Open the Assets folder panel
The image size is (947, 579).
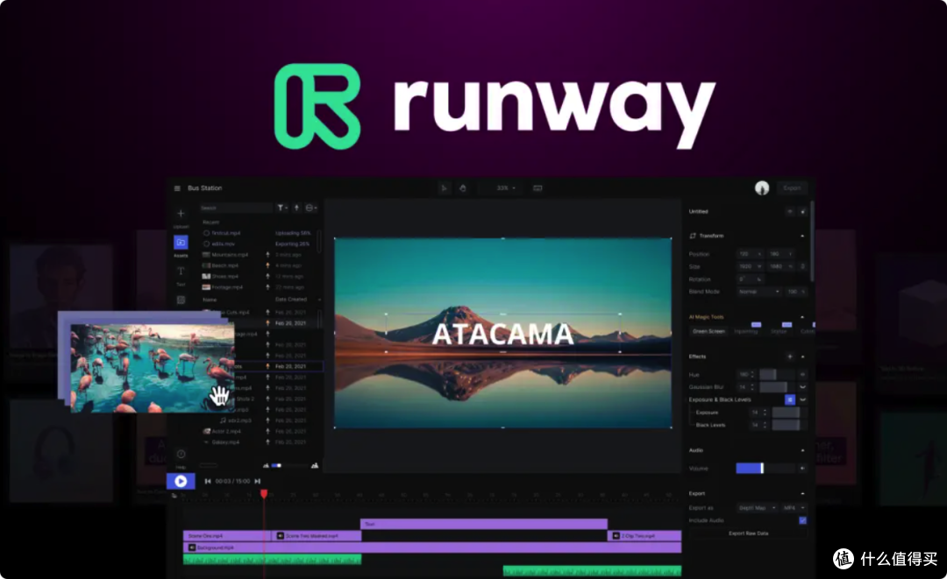(181, 243)
